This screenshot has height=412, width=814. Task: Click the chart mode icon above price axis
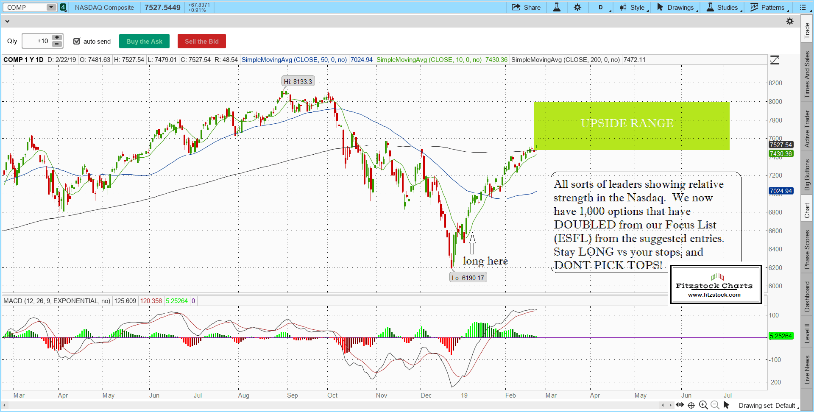[x=775, y=60]
